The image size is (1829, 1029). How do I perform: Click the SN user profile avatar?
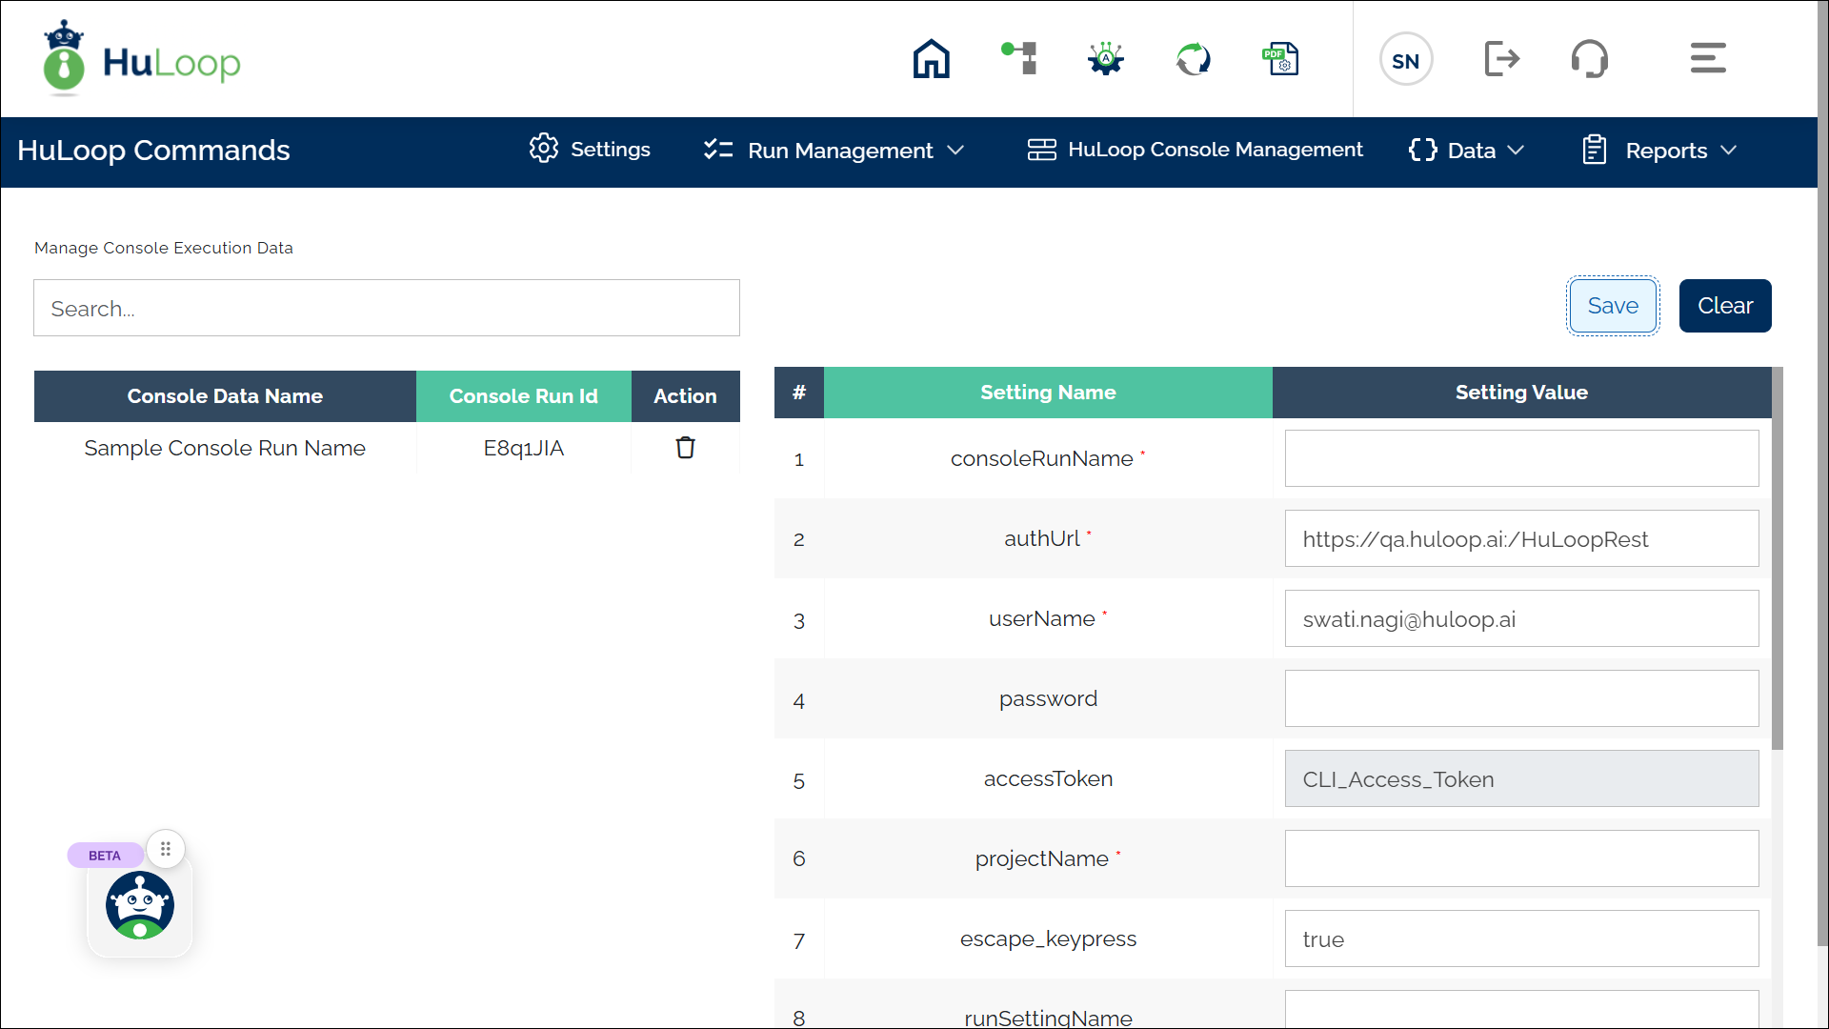[x=1405, y=60]
